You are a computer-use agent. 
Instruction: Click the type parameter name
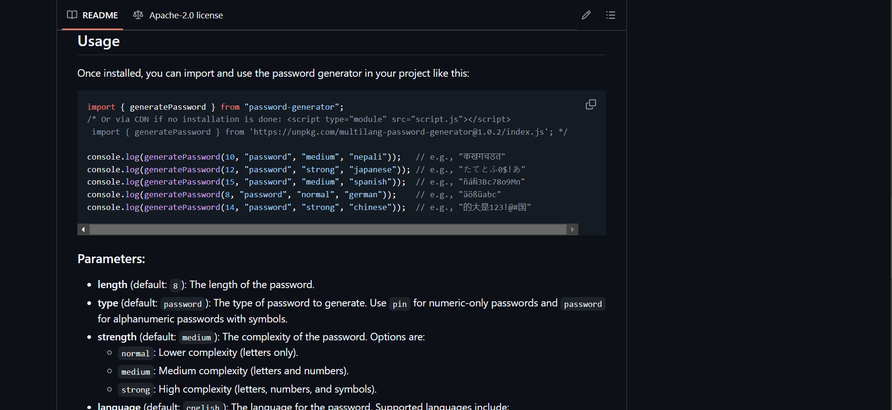[108, 303]
